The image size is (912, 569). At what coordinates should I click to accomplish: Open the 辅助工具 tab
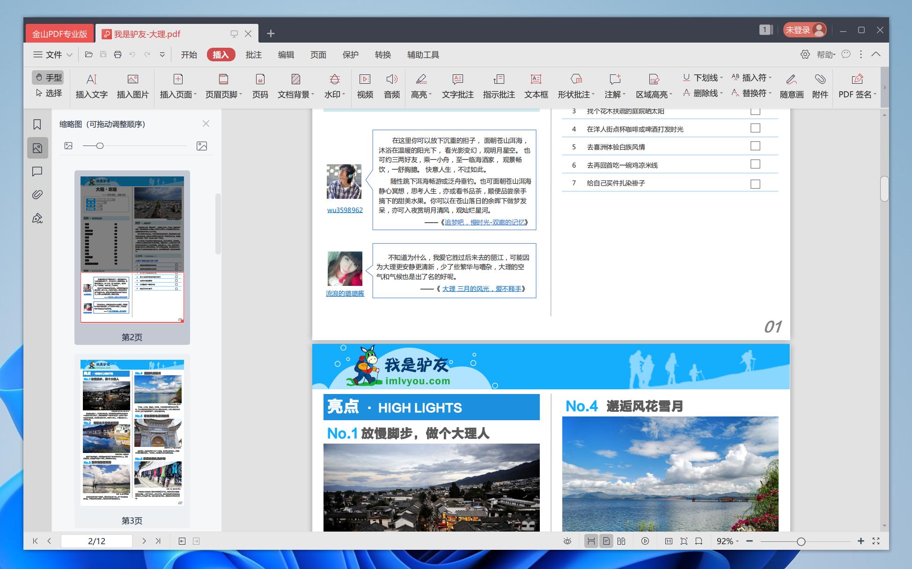pos(423,55)
